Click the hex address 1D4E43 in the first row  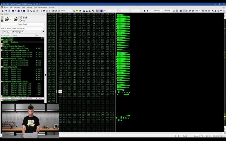tap(51, 14)
